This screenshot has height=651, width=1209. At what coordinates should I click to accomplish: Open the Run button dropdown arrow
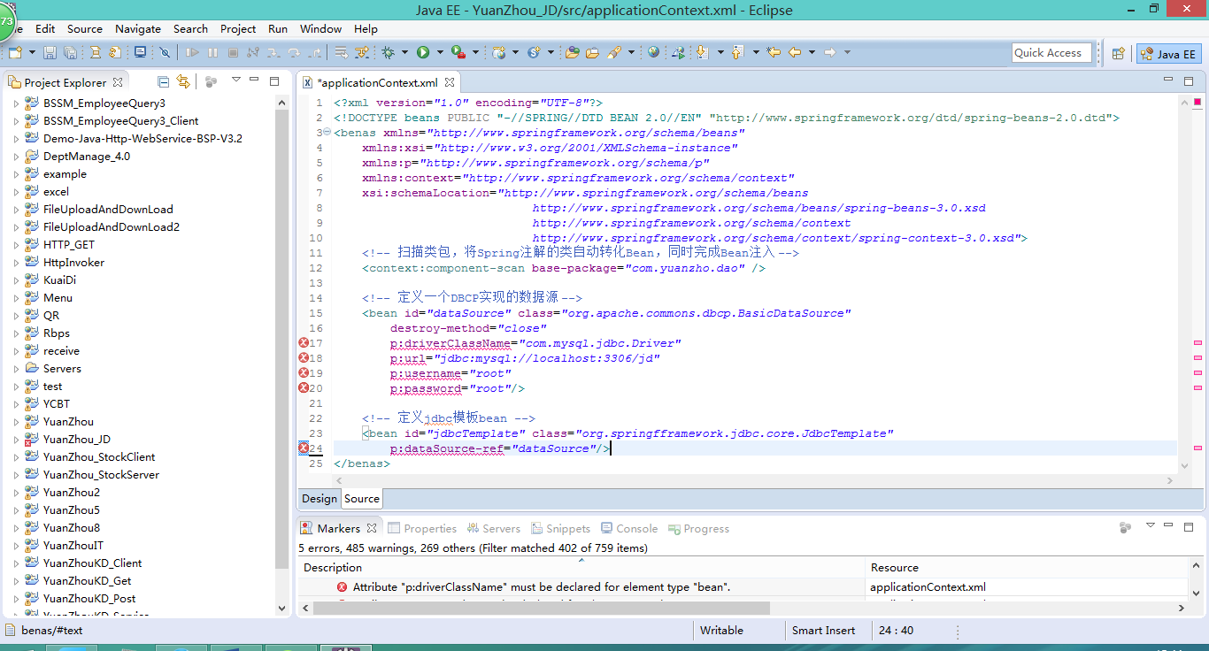438,53
